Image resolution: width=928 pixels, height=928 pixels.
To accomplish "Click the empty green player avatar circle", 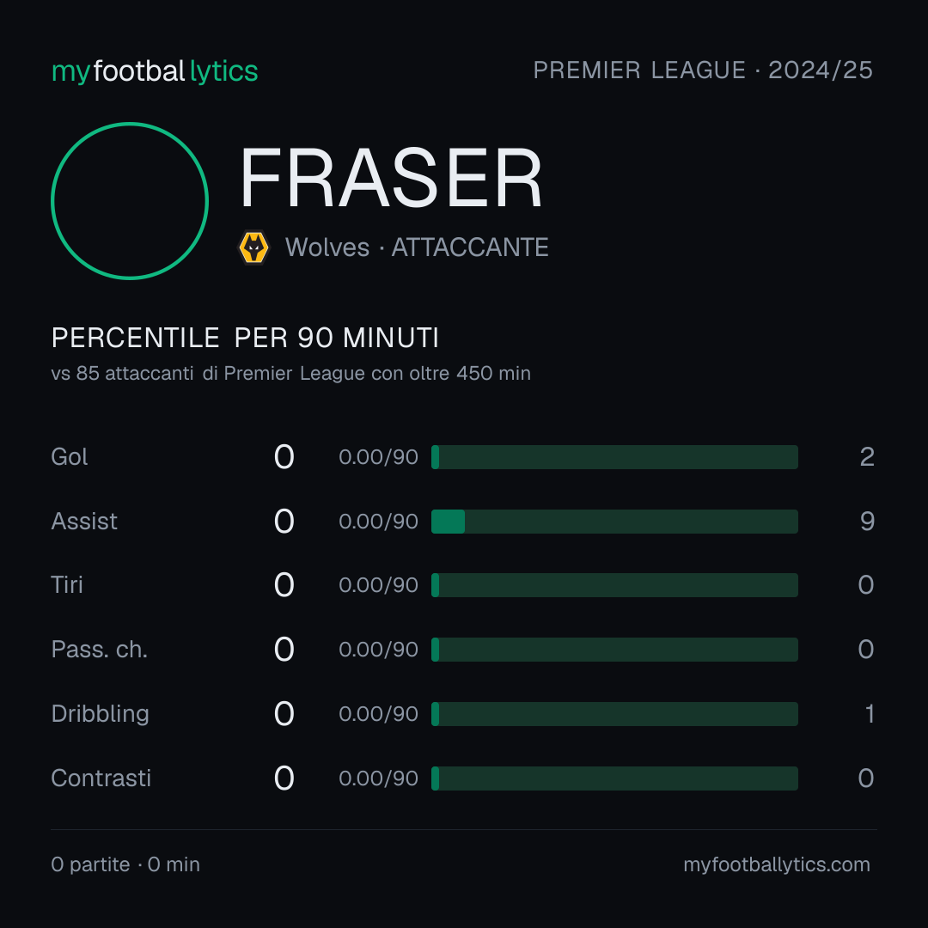I will [130, 200].
